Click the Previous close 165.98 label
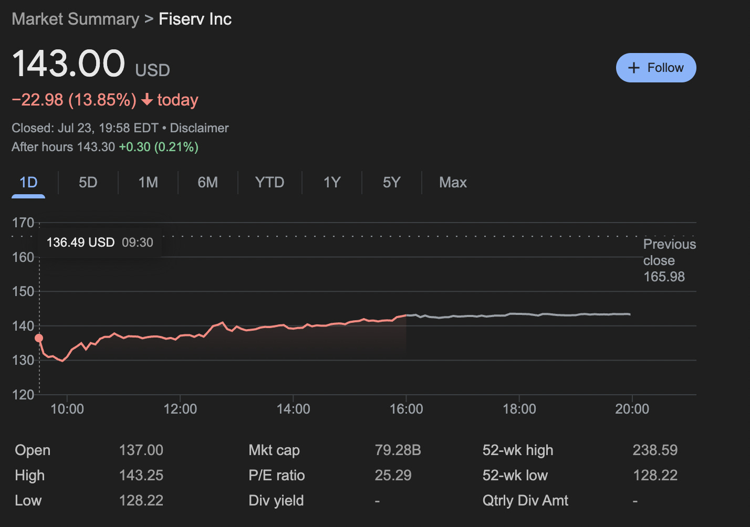The height and width of the screenshot is (527, 750). pos(670,260)
